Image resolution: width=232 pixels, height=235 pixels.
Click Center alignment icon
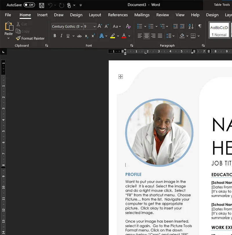point(146,36)
